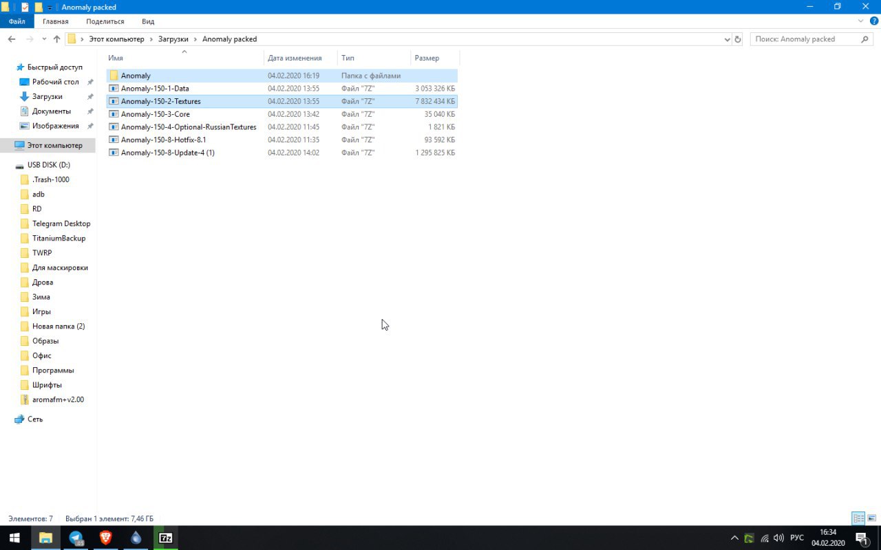
Task: Open Изображения in quick access
Action: [x=56, y=126]
